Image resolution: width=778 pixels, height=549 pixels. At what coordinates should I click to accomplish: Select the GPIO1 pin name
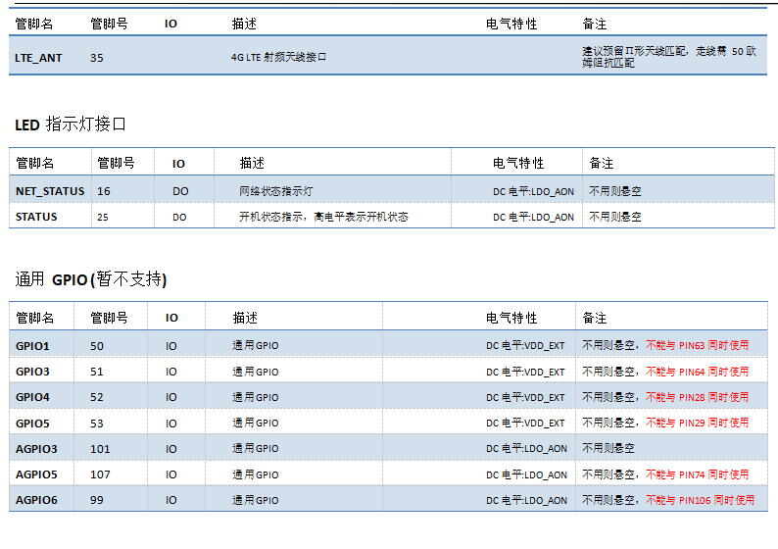click(x=32, y=346)
